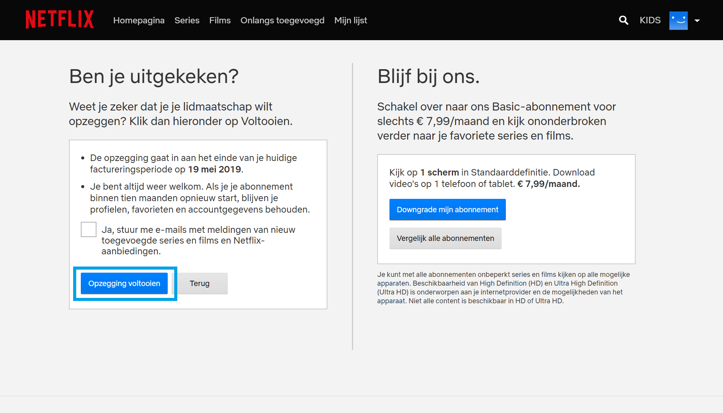The width and height of the screenshot is (723, 413).
Task: Open Mijn lijst
Action: point(350,20)
